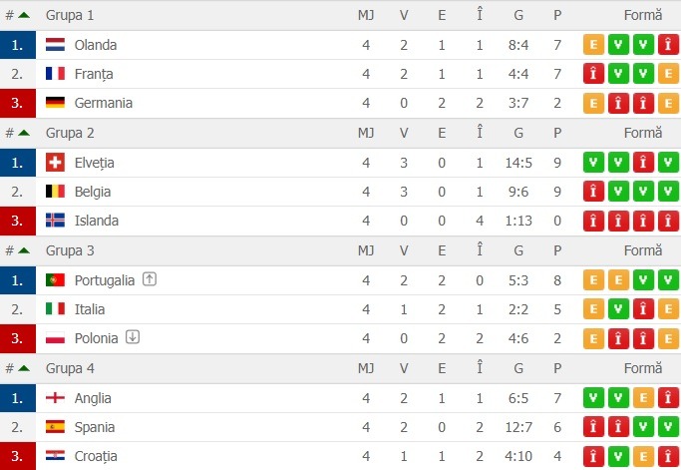The image size is (681, 470).
Task: Open the Belgia team link
Action: [93, 192]
